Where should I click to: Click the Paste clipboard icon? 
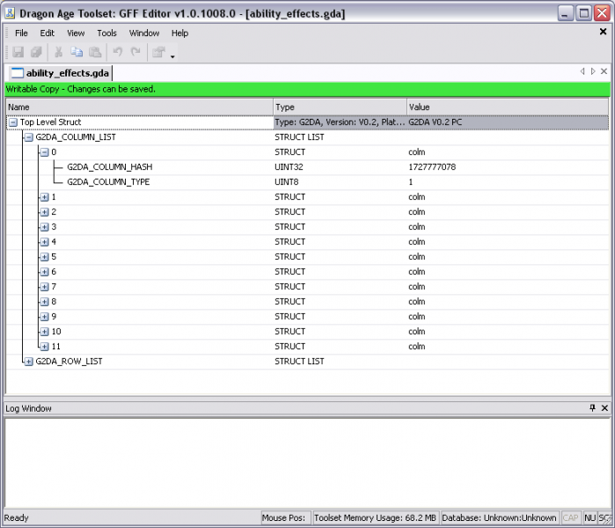pos(94,53)
